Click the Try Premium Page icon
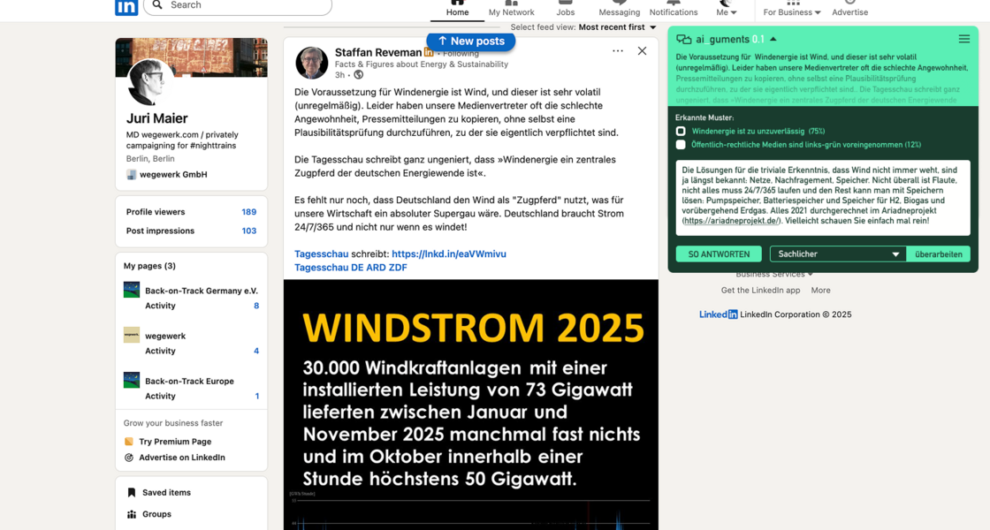 click(129, 442)
